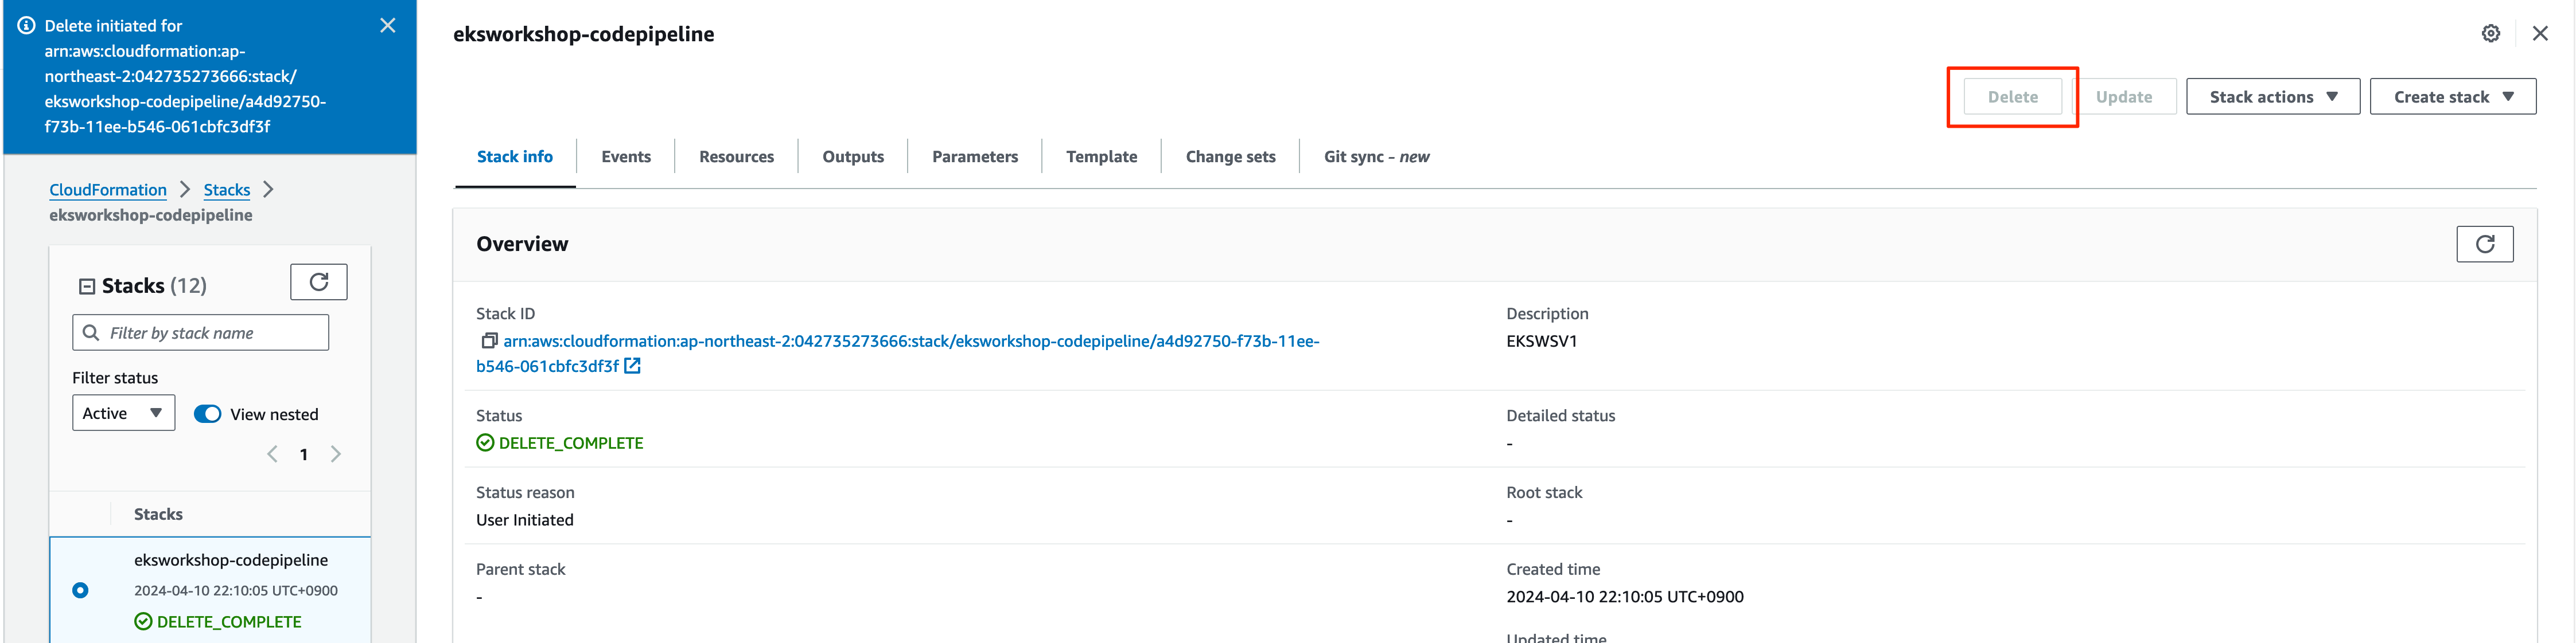
Task: Follow the CloudFormation breadcrumb link
Action: click(108, 190)
